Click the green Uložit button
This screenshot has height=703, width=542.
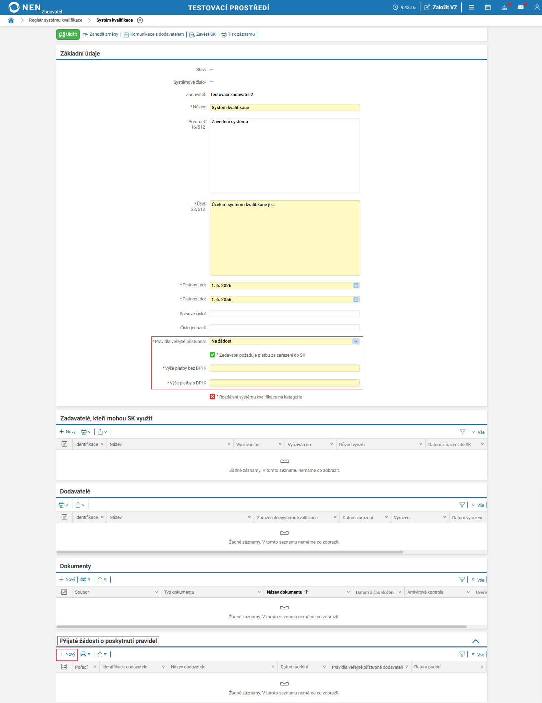click(68, 34)
